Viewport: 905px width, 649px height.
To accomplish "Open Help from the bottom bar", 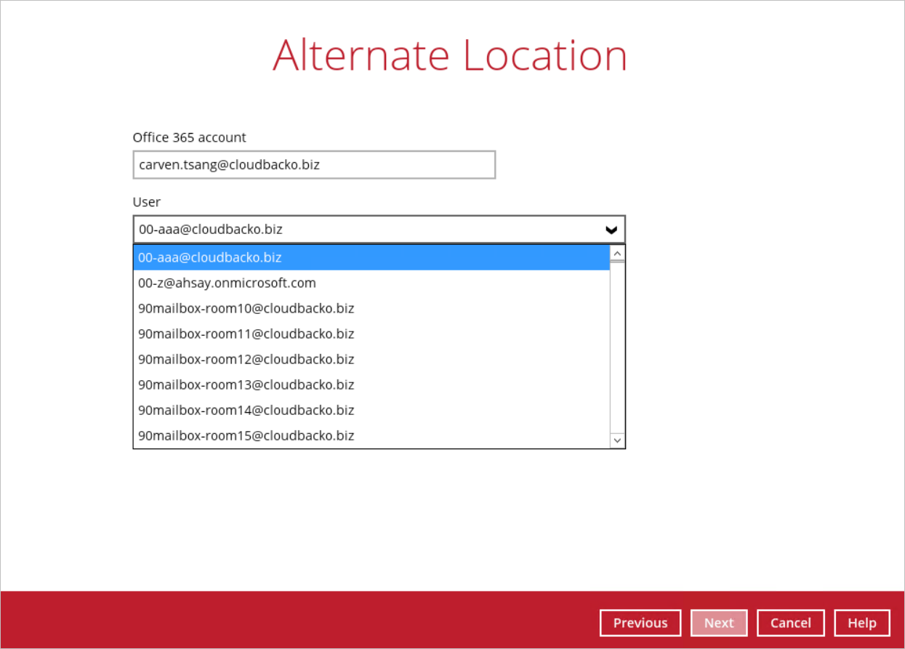I will tap(861, 623).
